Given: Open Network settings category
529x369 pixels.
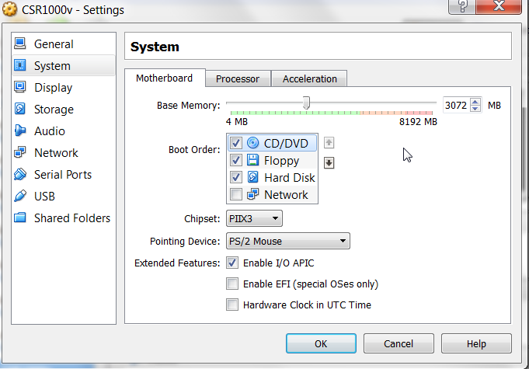Looking at the screenshot, I should click(x=64, y=153).
